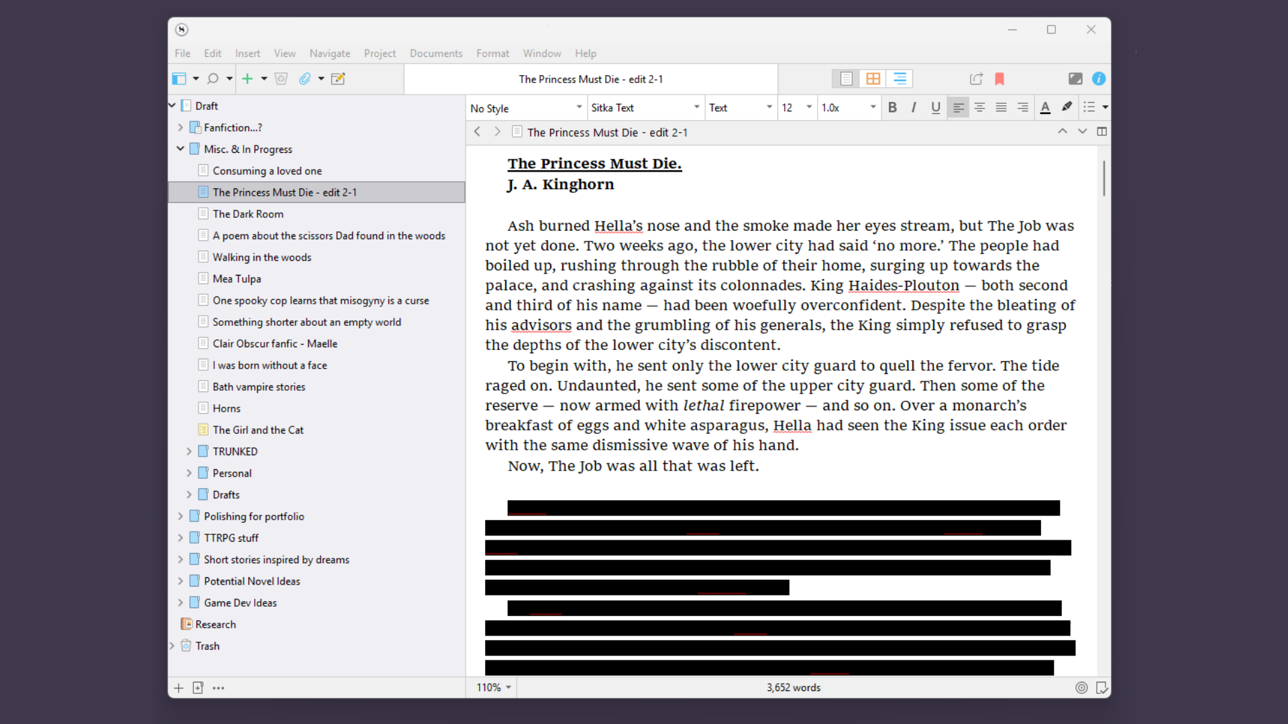The height and width of the screenshot is (724, 1288).
Task: Toggle bold formatting
Action: [x=892, y=107]
